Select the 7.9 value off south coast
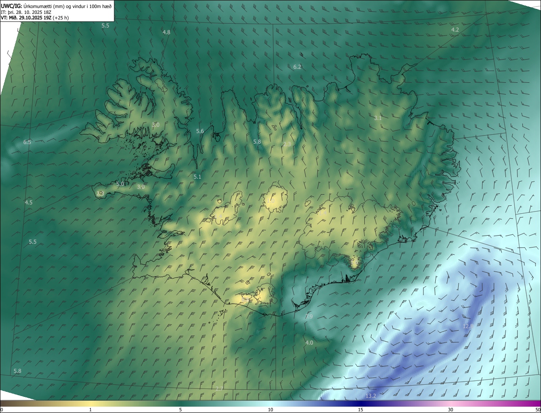The width and height of the screenshot is (541, 413). coord(309,317)
